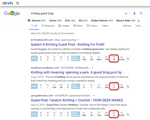Click page KW 68 value for wsalibrary
This screenshot has height=120, width=150.
(x=61, y=87)
